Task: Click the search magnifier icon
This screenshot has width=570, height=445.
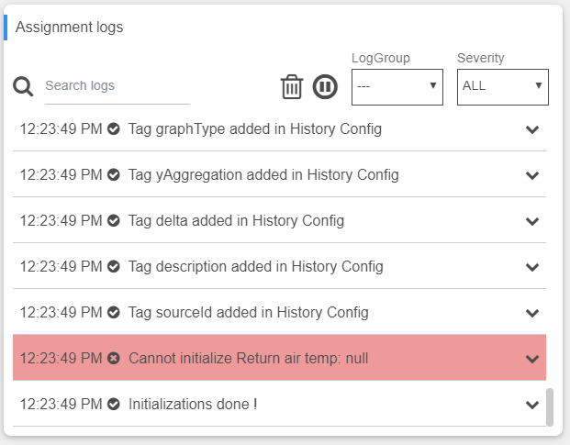Action: [23, 86]
